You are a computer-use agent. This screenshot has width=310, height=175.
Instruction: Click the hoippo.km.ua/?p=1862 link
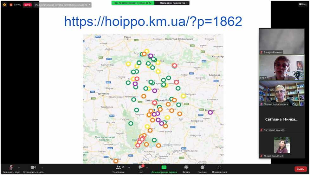pyautogui.click(x=153, y=21)
